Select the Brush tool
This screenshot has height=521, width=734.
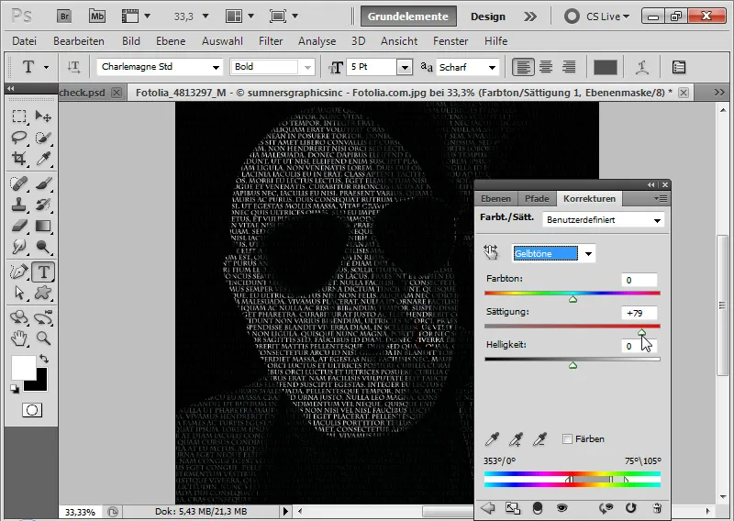click(x=43, y=183)
